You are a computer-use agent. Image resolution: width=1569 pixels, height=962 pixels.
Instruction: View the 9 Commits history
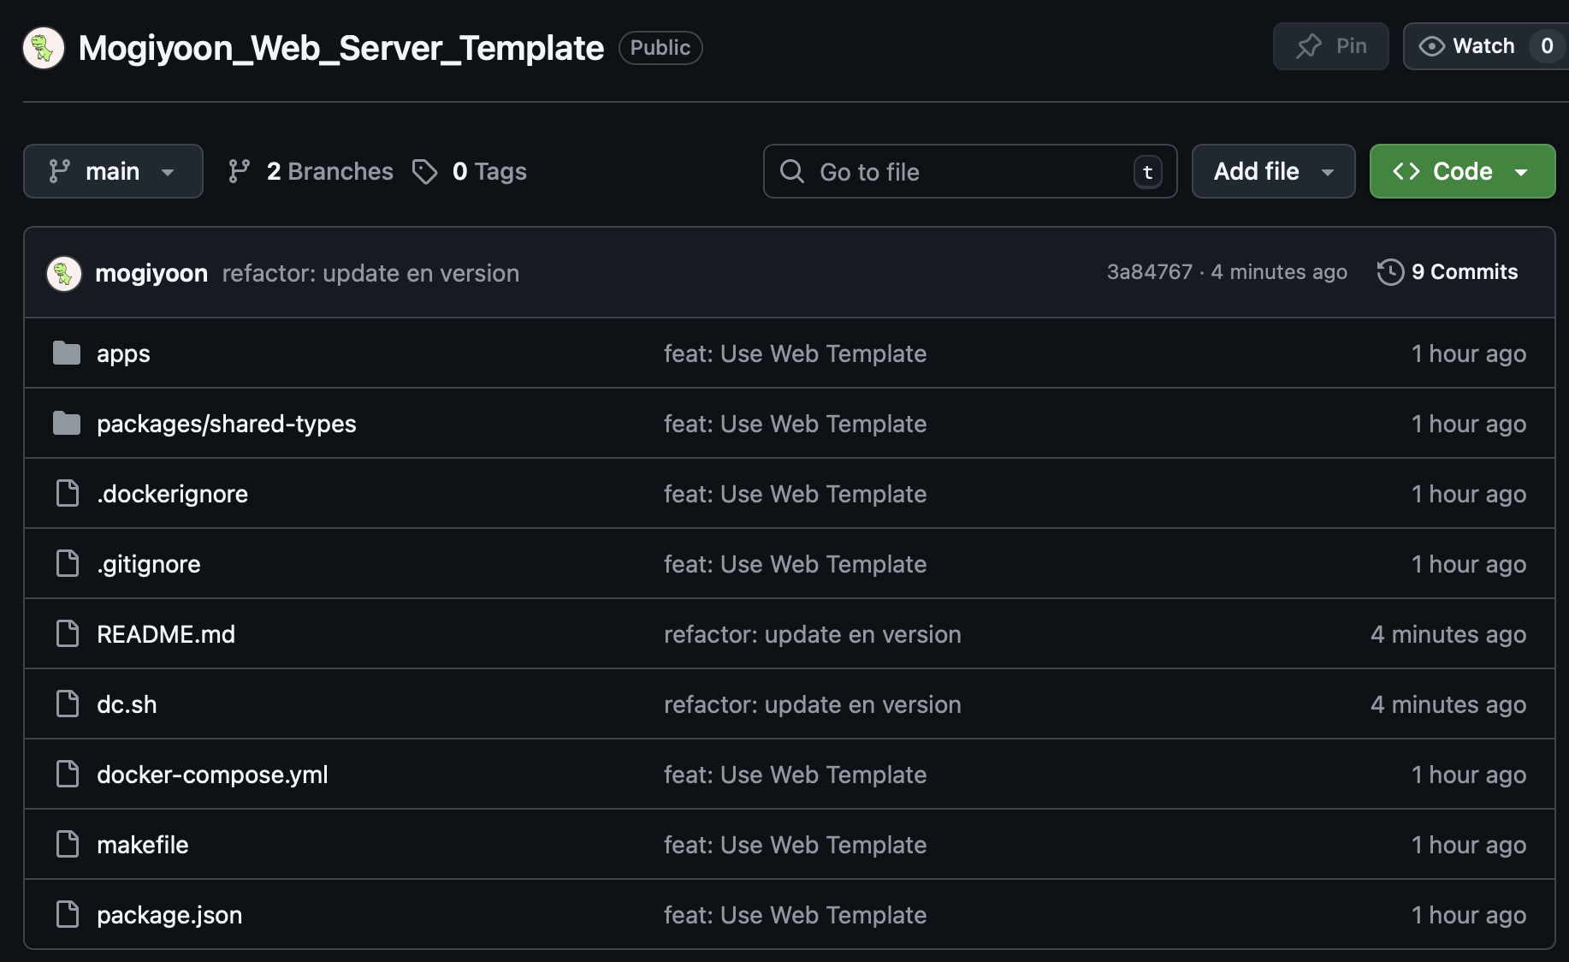(x=1448, y=272)
